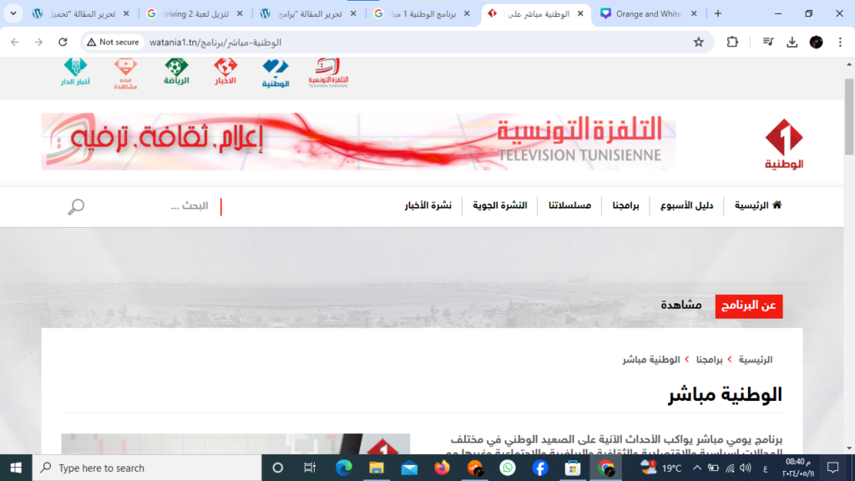
Task: Open the Chrome extensions puzzle icon
Action: [x=732, y=42]
